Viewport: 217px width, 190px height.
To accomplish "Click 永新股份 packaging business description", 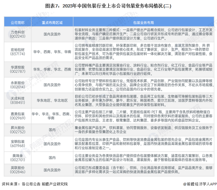I will click(x=144, y=85).
